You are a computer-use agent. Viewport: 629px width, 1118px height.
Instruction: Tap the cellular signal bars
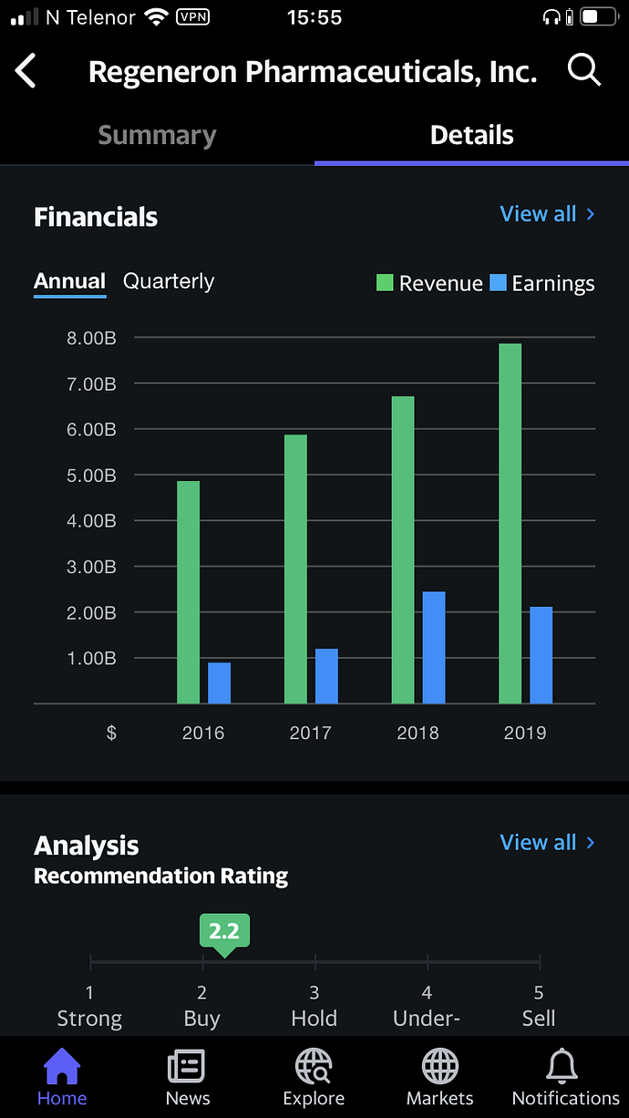point(25,17)
